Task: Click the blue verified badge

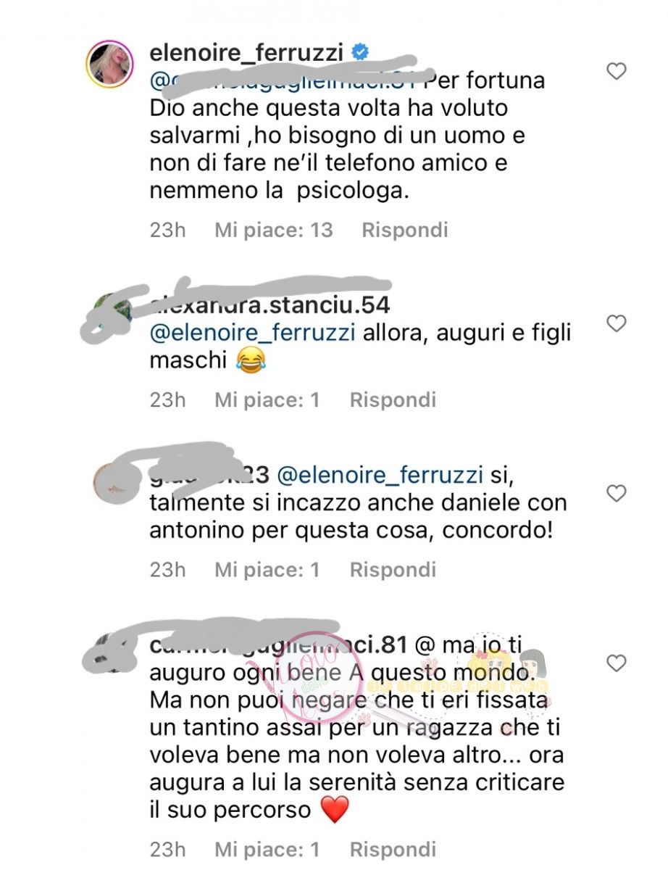Action: click(360, 52)
